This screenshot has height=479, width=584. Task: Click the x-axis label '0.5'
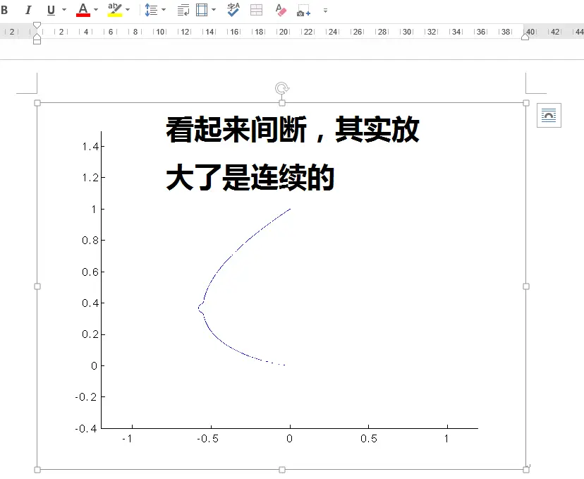tap(369, 439)
